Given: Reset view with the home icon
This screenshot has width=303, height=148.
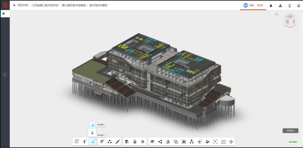Looking at the screenshot, I should (276, 14).
